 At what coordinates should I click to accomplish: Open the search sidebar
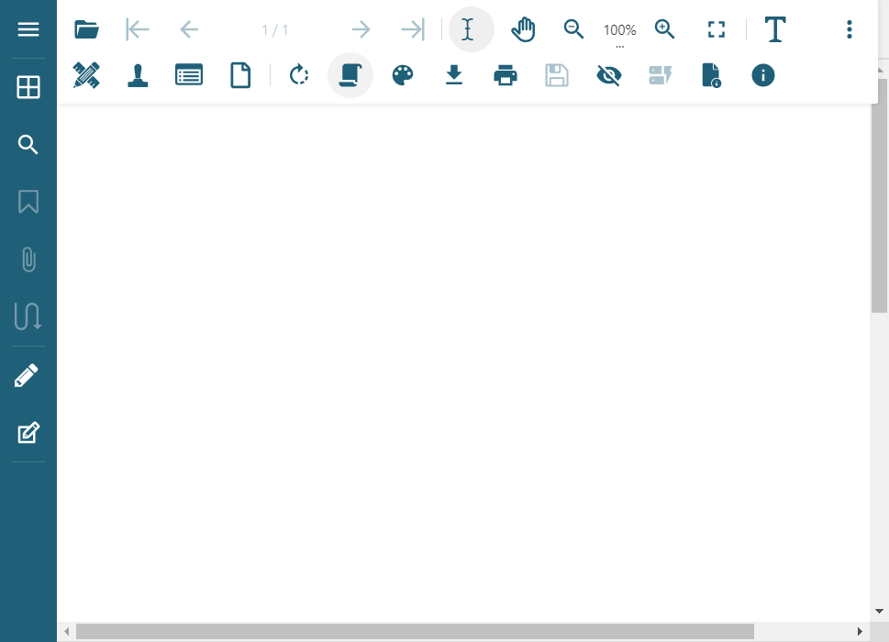tap(28, 145)
